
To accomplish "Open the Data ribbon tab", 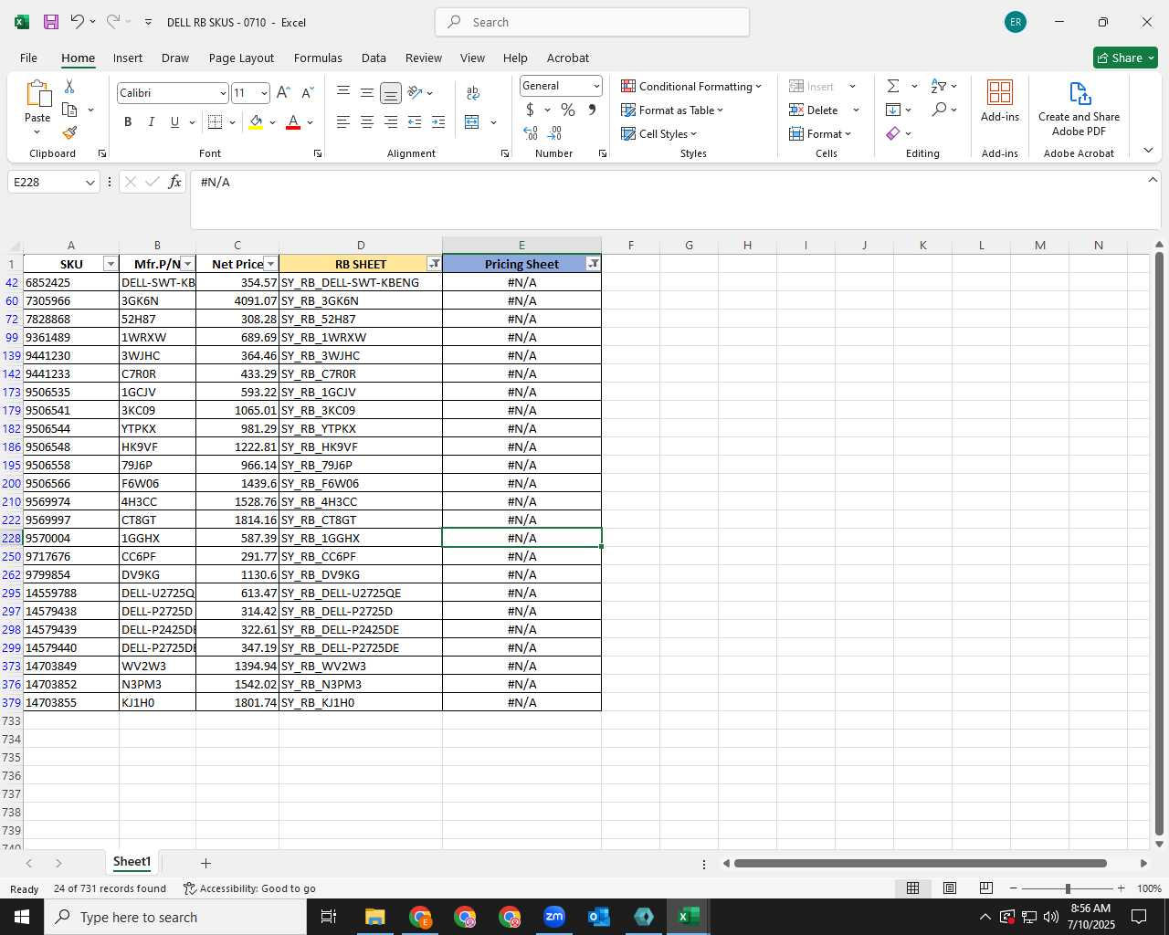I will click(x=374, y=58).
